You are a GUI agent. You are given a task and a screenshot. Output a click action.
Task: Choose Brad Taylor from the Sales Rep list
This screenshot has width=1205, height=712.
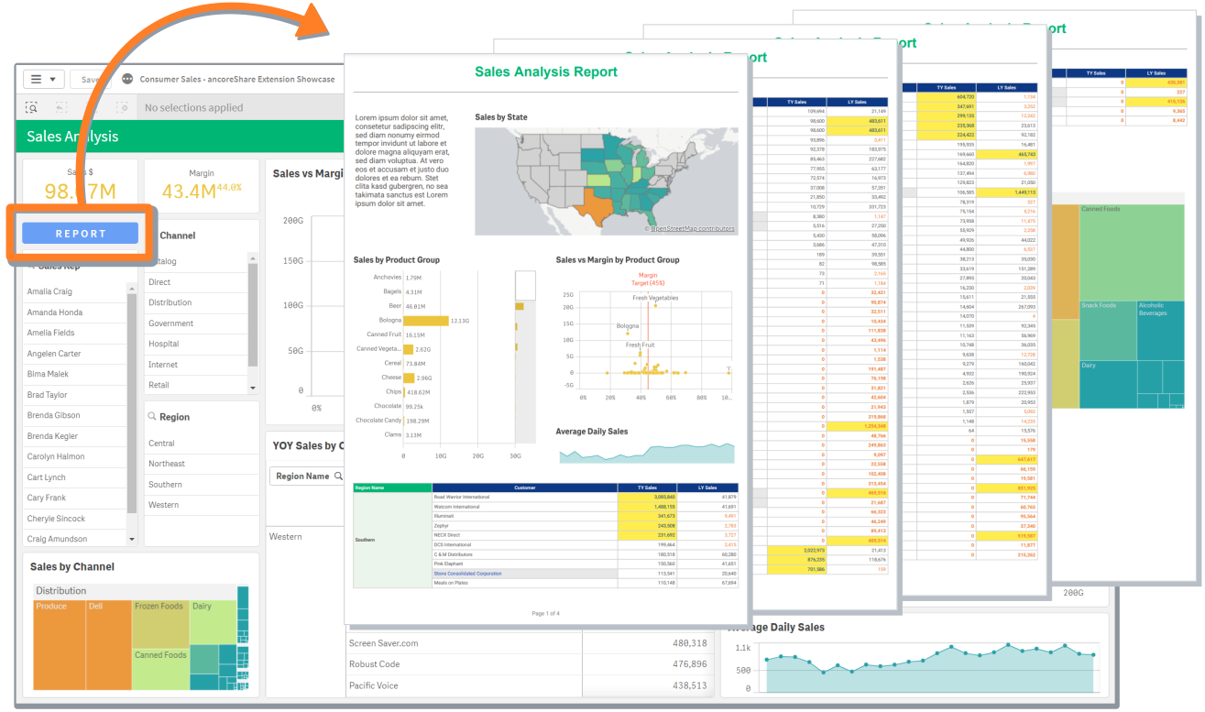click(x=74, y=395)
